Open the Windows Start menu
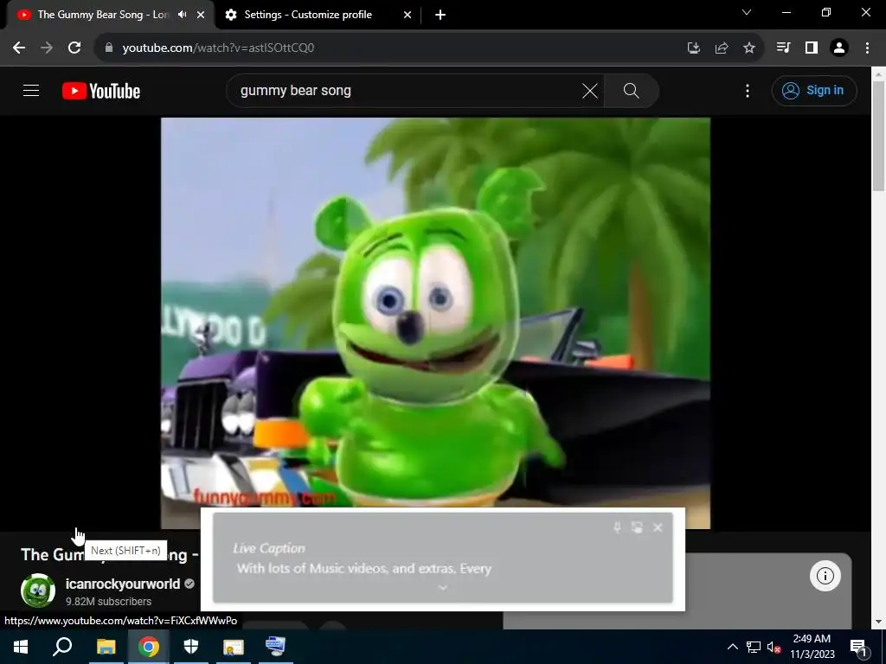Screen dimensions: 886x664 tap(21, 647)
